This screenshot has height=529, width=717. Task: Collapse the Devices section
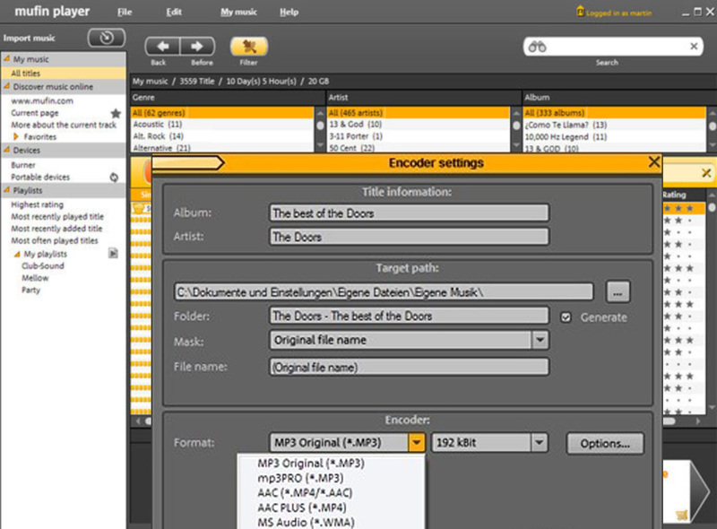pos(7,150)
